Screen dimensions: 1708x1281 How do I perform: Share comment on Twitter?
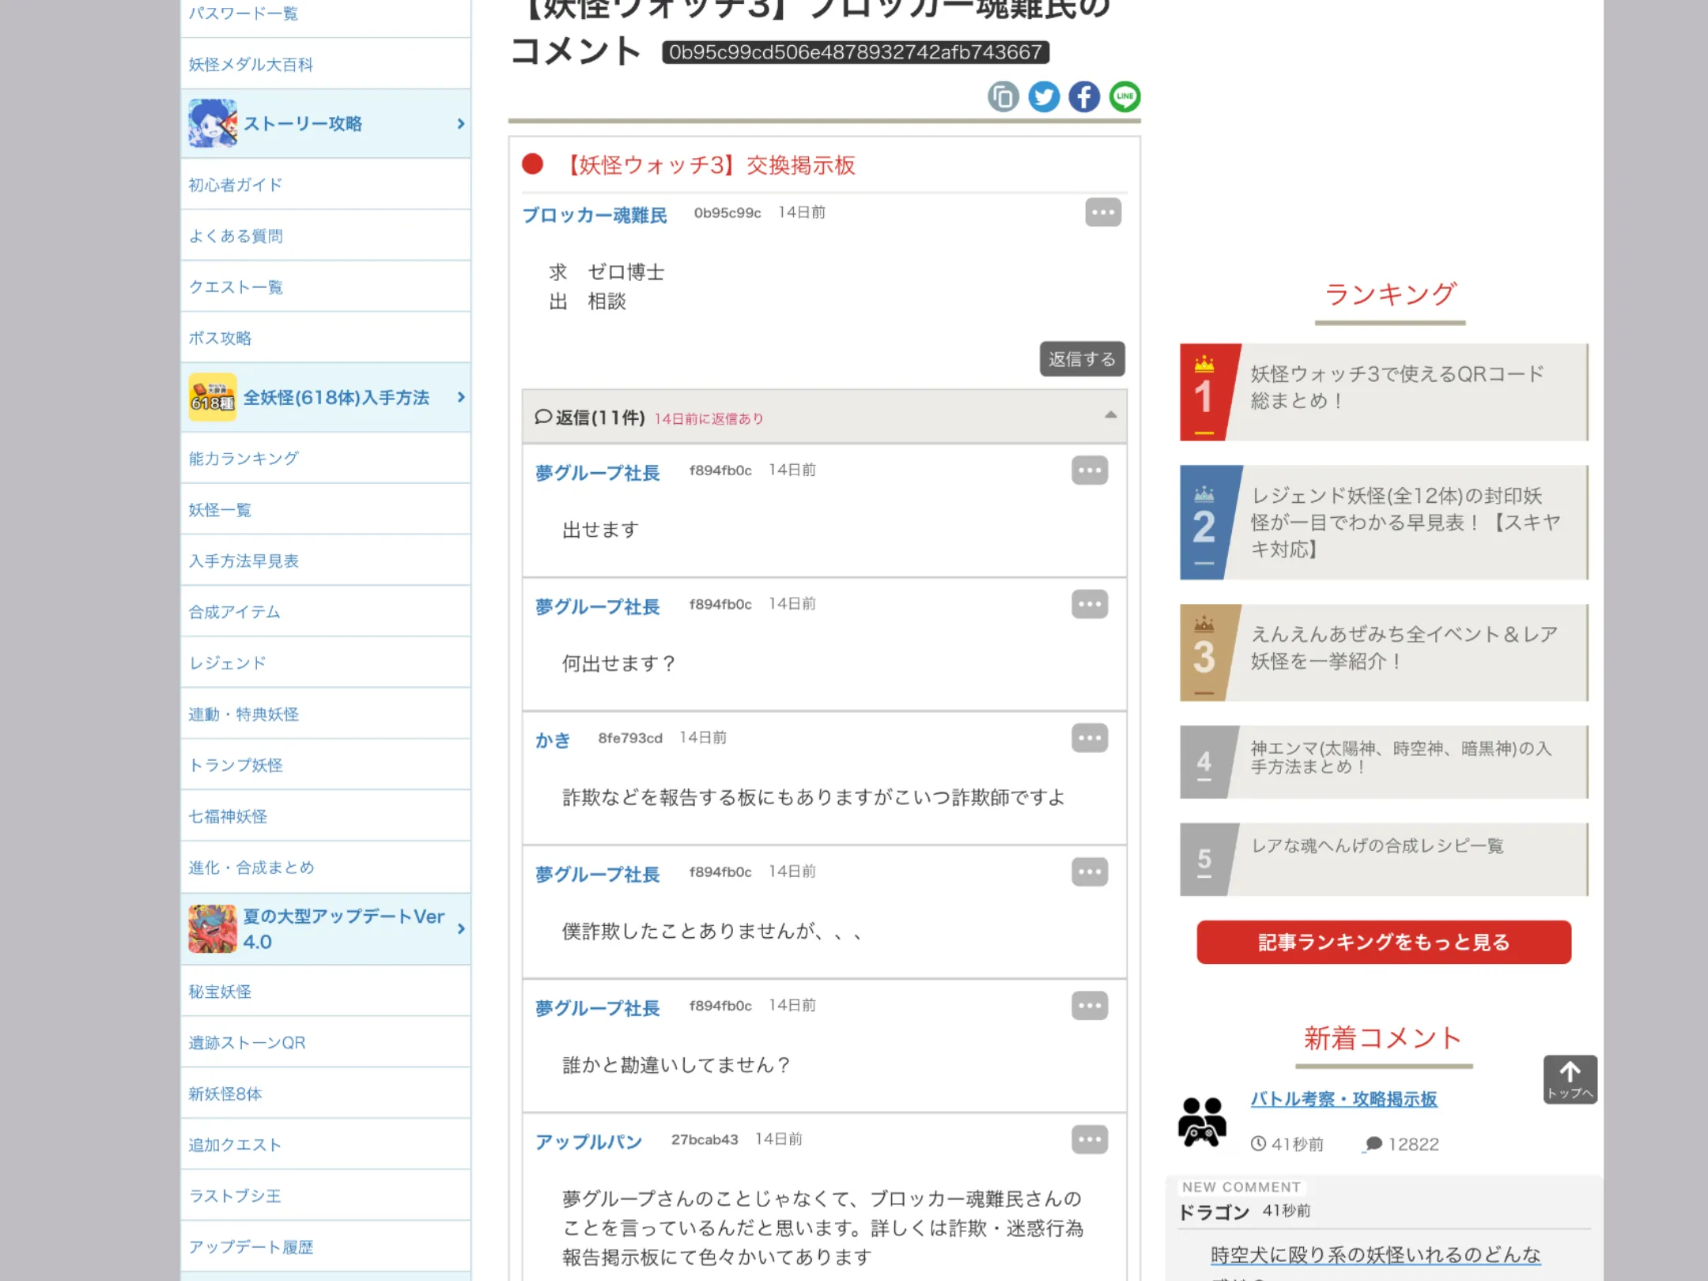[1044, 97]
